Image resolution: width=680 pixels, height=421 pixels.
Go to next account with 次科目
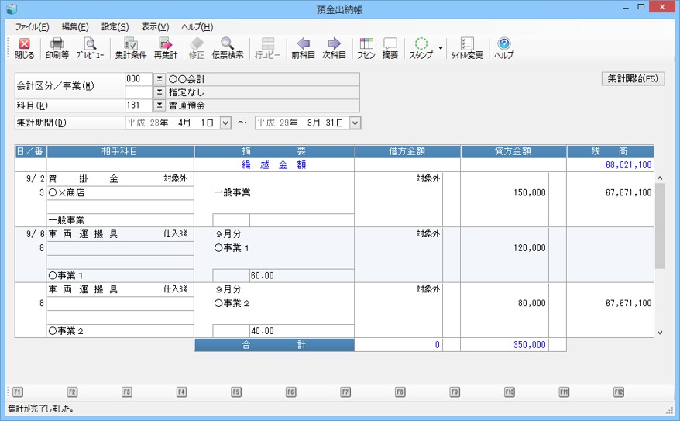pyautogui.click(x=334, y=48)
